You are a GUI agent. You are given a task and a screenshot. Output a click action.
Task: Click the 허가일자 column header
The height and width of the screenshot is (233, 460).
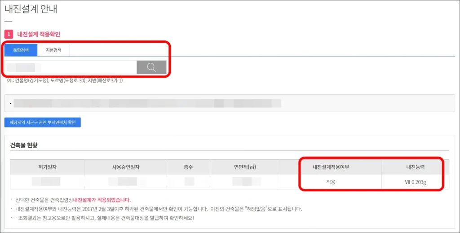48,167
